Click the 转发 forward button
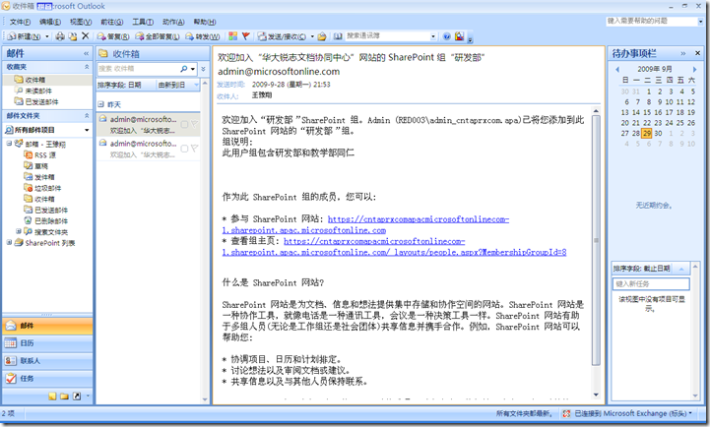The image size is (710, 427). pos(203,36)
